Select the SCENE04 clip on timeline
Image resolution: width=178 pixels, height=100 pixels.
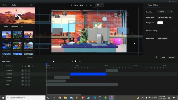(112, 71)
